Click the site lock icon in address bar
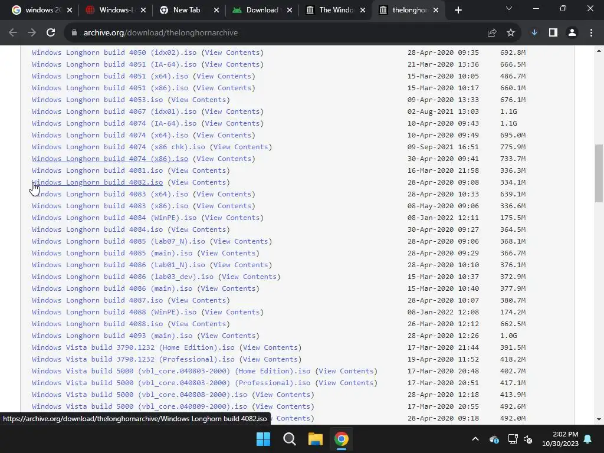Image resolution: width=604 pixels, height=453 pixels. click(x=74, y=33)
